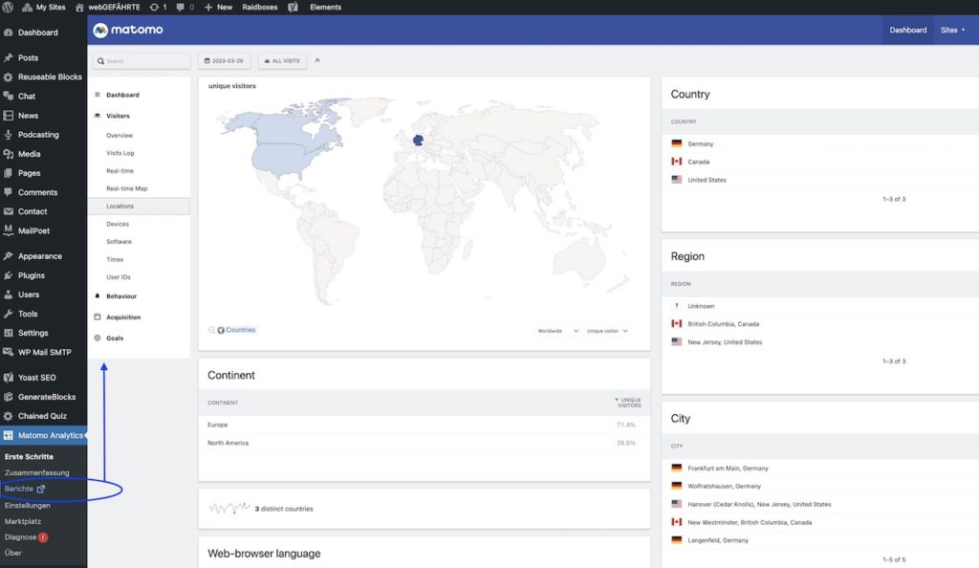Click the zoom-out magnifier below the map
Image resolution: width=979 pixels, height=568 pixels.
point(211,330)
